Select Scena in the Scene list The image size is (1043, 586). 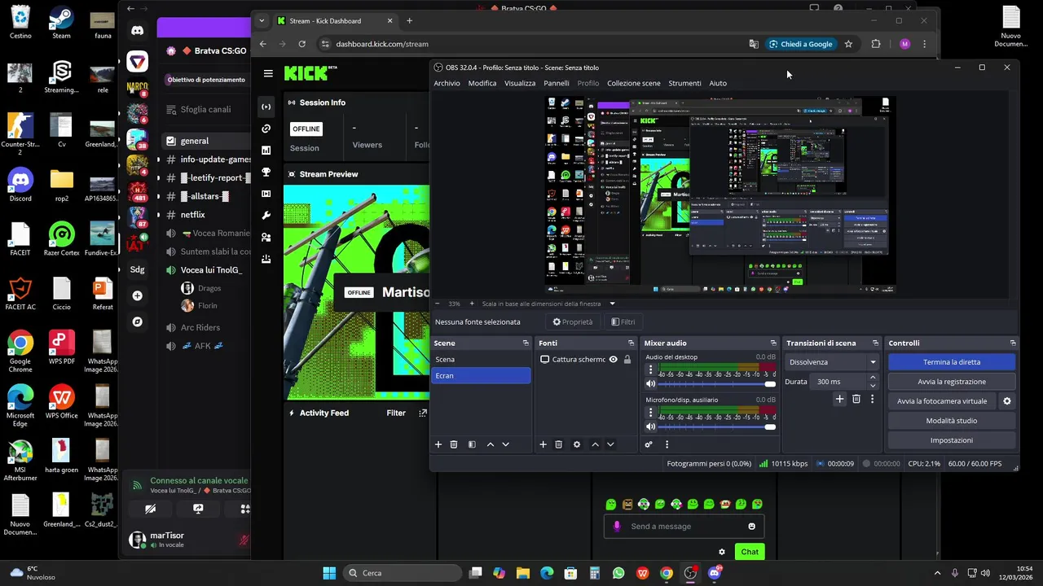[481, 359]
